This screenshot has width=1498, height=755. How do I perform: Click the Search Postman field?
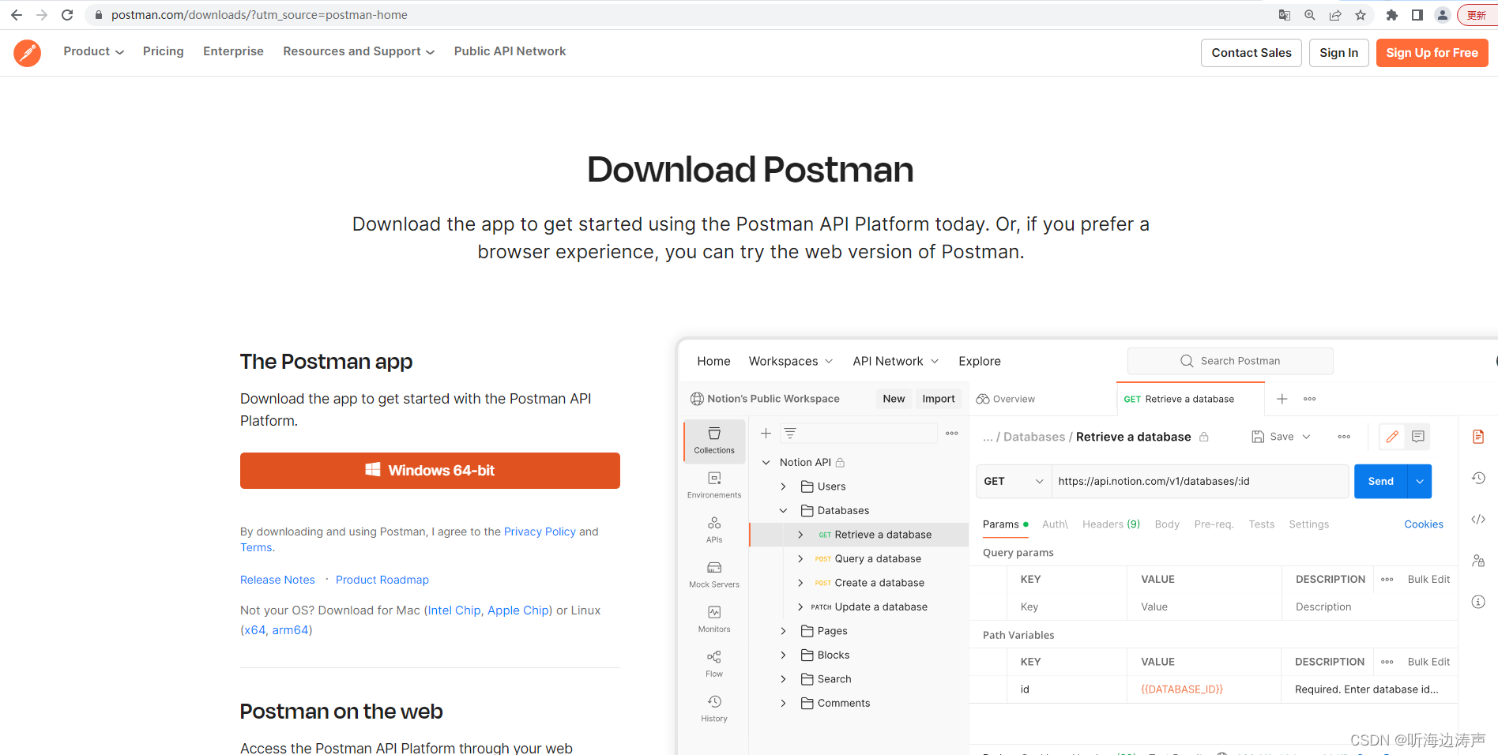(1230, 361)
